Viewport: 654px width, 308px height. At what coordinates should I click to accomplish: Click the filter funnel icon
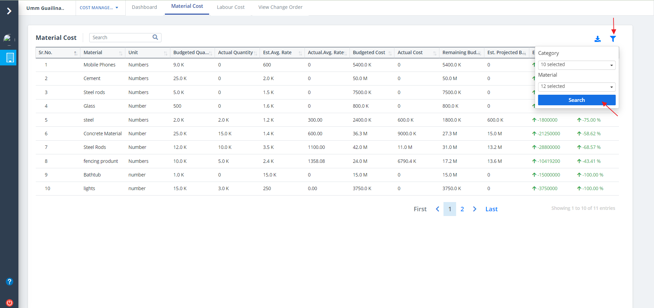coord(613,39)
